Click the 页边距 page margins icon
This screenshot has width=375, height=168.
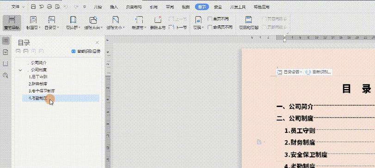tap(73, 20)
